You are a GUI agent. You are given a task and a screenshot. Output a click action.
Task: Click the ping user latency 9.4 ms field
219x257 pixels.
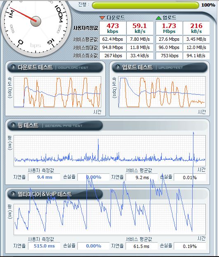coord(44,177)
